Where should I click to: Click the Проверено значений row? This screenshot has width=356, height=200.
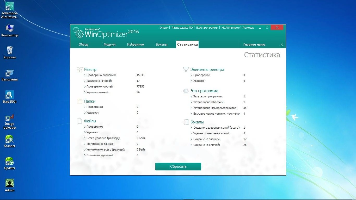[x=114, y=75]
